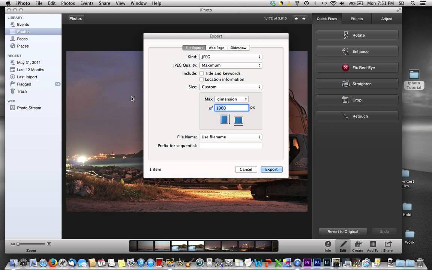This screenshot has height=270, width=432.
Task: Open the Share menu in menu bar
Action: [x=104, y=3]
